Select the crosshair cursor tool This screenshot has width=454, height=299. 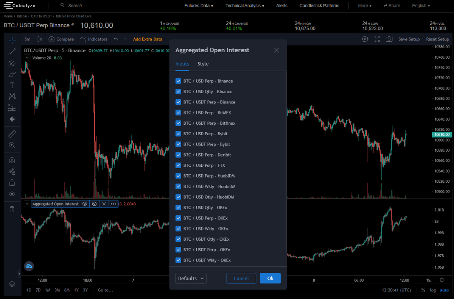tap(12, 41)
